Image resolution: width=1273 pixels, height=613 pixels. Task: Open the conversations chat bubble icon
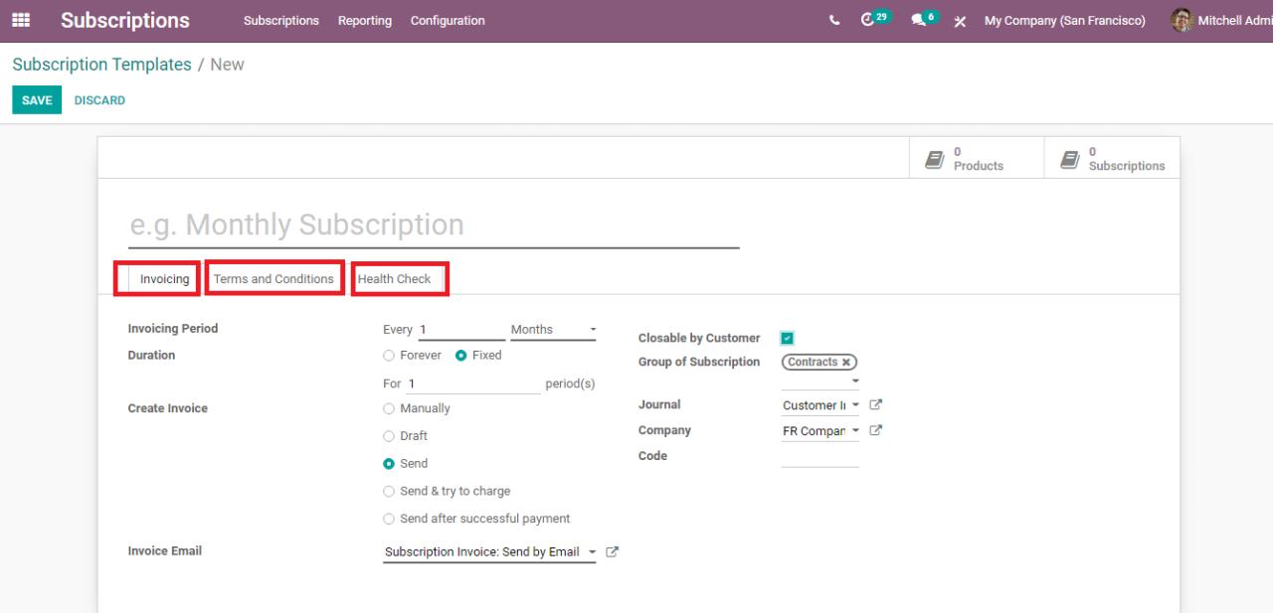pos(919,20)
